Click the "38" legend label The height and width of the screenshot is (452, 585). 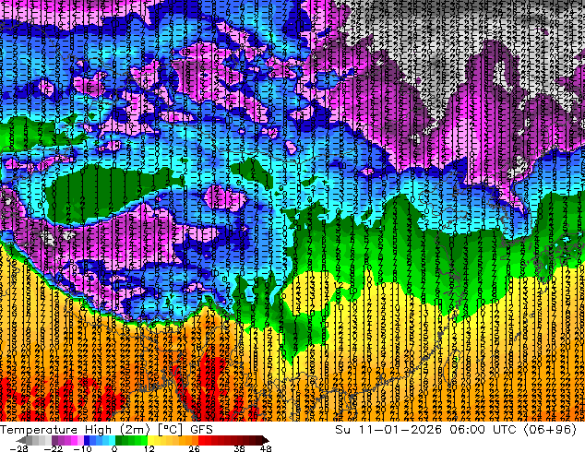tap(239, 448)
